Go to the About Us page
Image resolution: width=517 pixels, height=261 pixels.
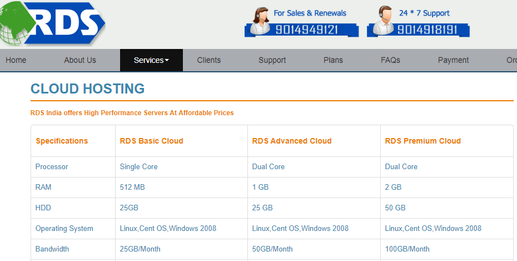pyautogui.click(x=80, y=60)
